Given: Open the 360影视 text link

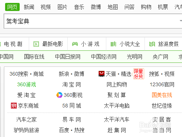Looking at the screenshot, I should [x=73, y=95].
